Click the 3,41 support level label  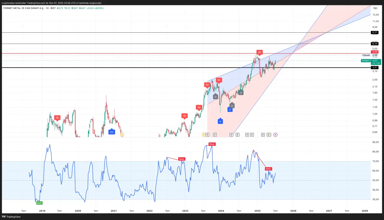coord(375,67)
